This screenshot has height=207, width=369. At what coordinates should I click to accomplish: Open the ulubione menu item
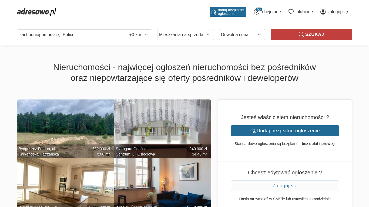pos(305,12)
